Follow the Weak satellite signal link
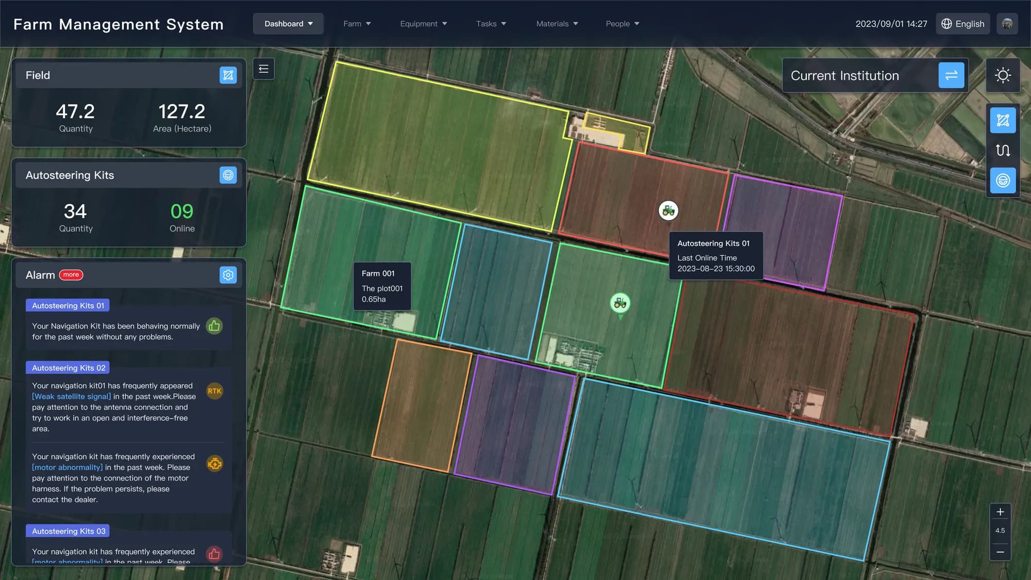 coord(71,396)
